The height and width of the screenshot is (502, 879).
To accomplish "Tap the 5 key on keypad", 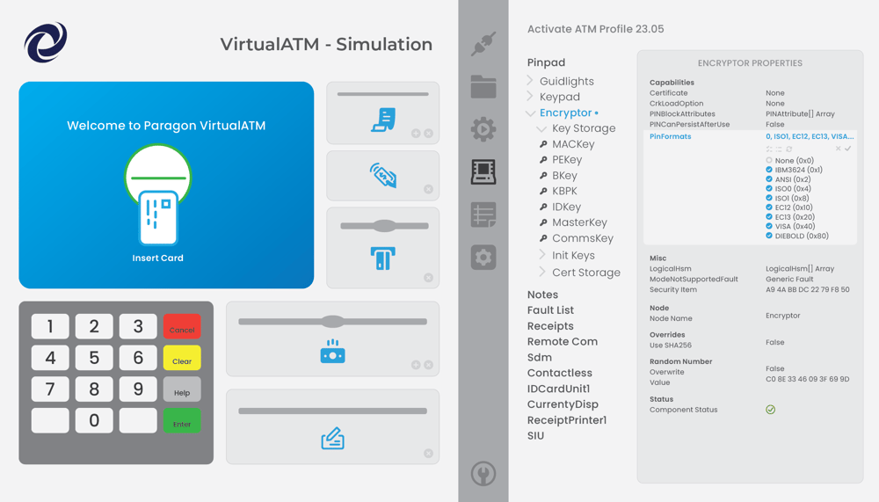I will click(94, 358).
